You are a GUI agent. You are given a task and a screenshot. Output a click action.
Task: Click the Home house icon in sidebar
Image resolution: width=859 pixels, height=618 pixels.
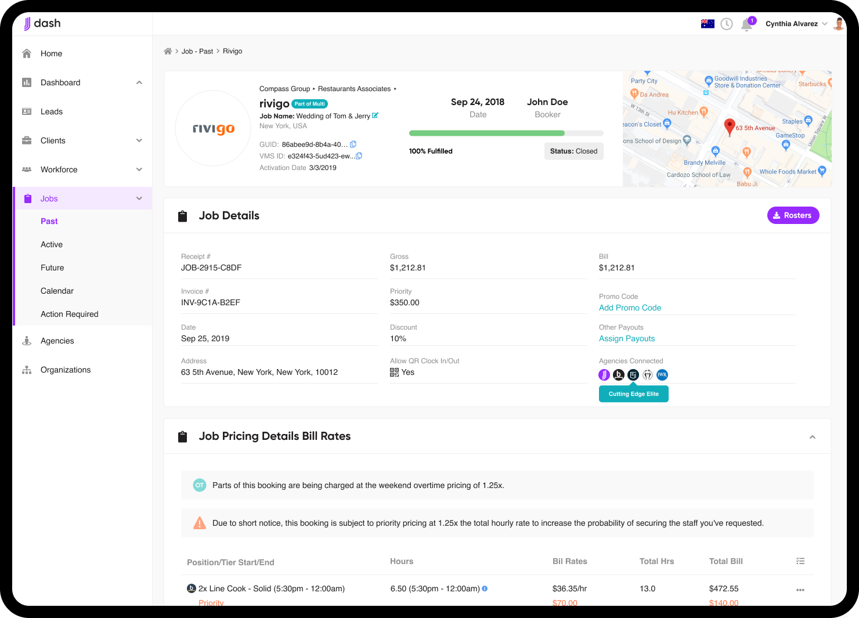coord(27,53)
